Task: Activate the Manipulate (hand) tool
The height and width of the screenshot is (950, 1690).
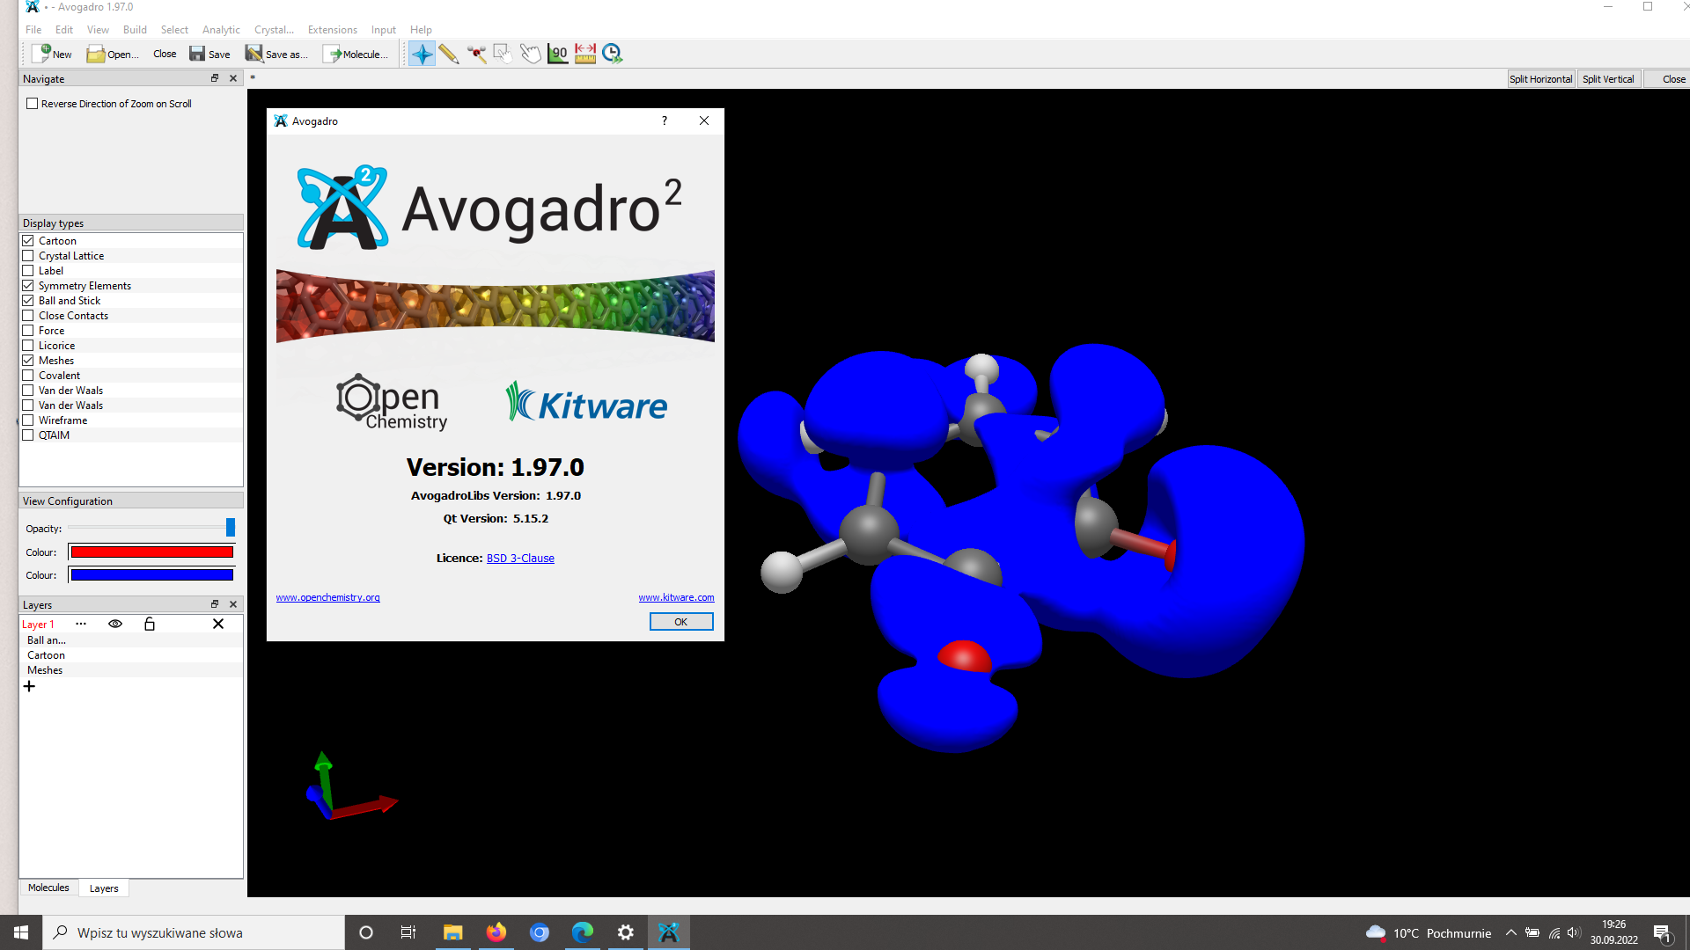Action: [531, 54]
